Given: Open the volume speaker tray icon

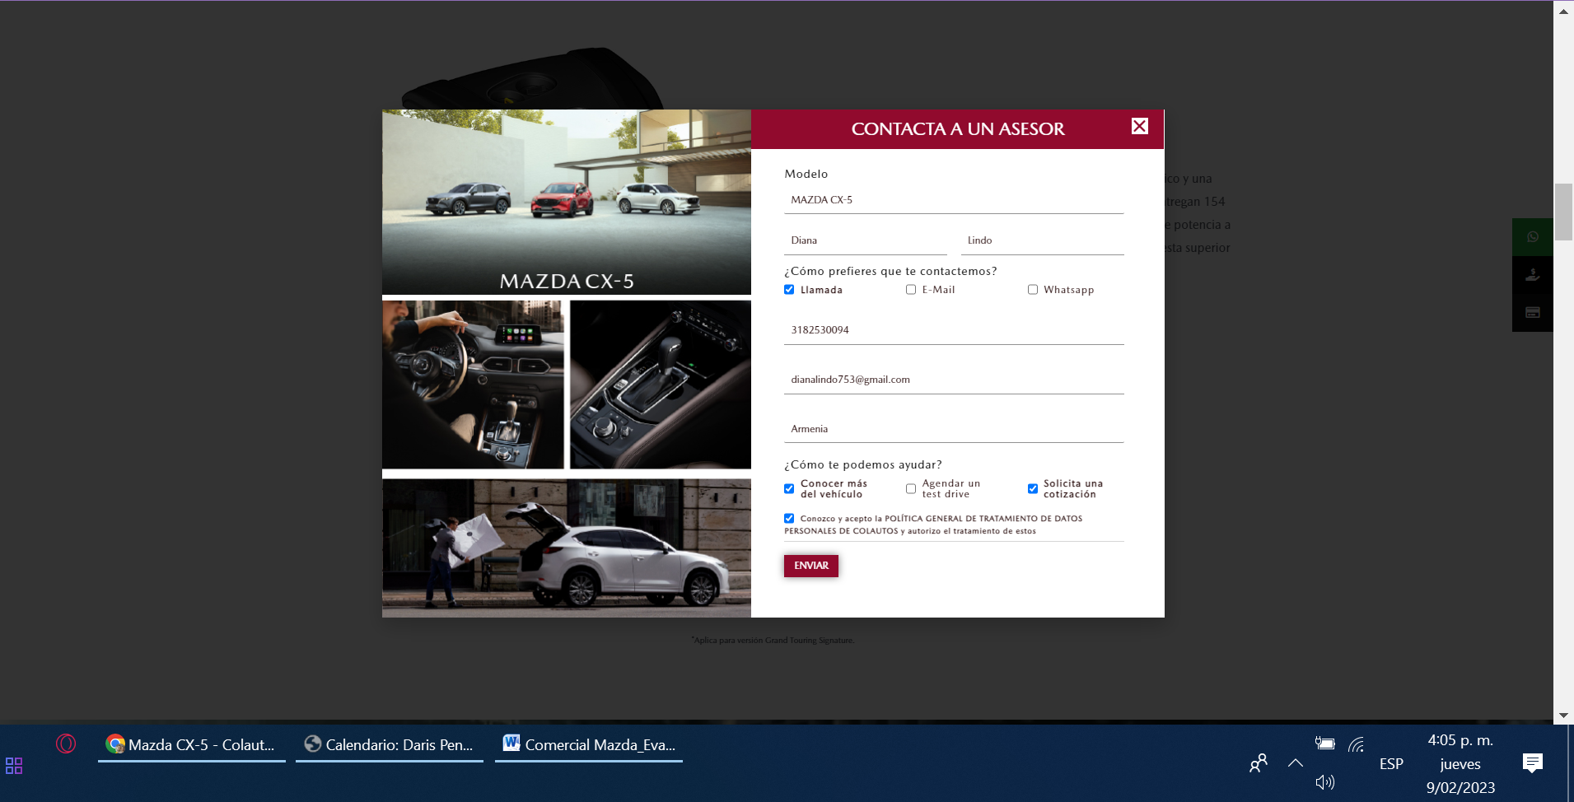Looking at the screenshot, I should tap(1324, 782).
